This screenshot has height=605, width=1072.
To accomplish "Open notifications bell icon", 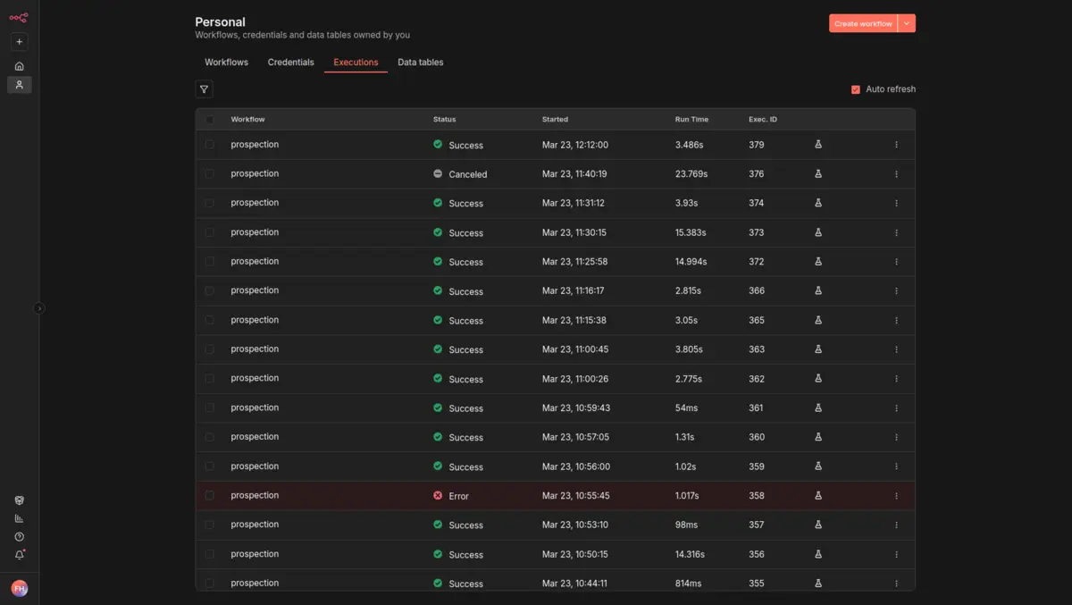I will point(19,555).
